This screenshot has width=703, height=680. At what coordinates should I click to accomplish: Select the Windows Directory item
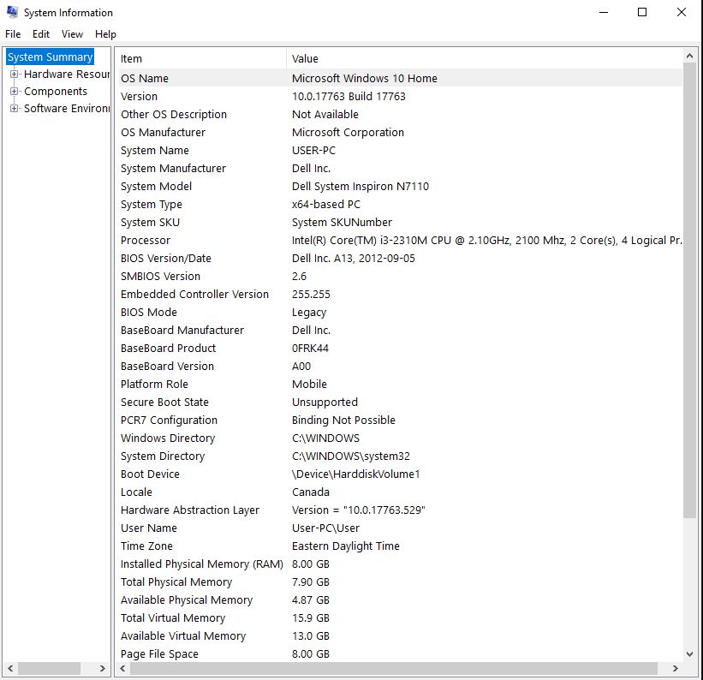pos(168,438)
